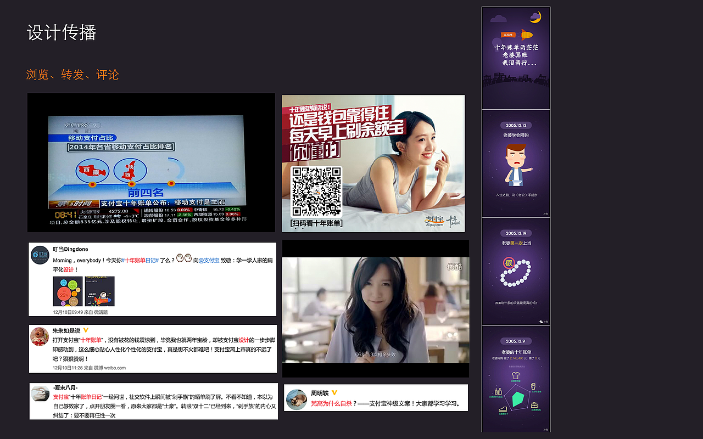Screen dimensions: 703x439
Task: Click the verified badge beside 朱朱如是说
Action: 86,330
